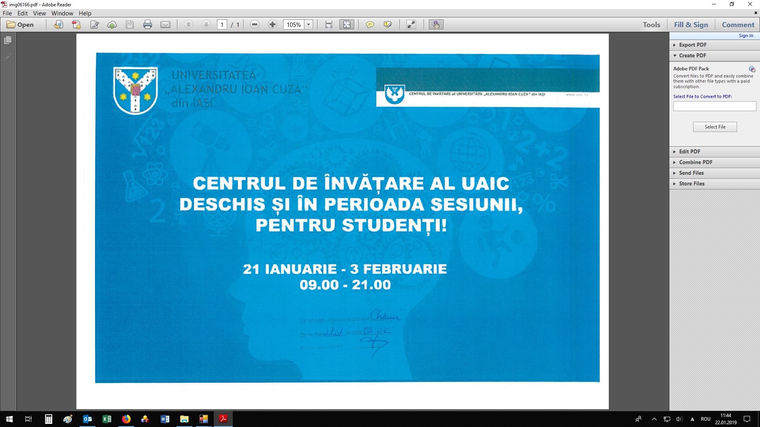Open the View menu
760x427 pixels.
(39, 13)
